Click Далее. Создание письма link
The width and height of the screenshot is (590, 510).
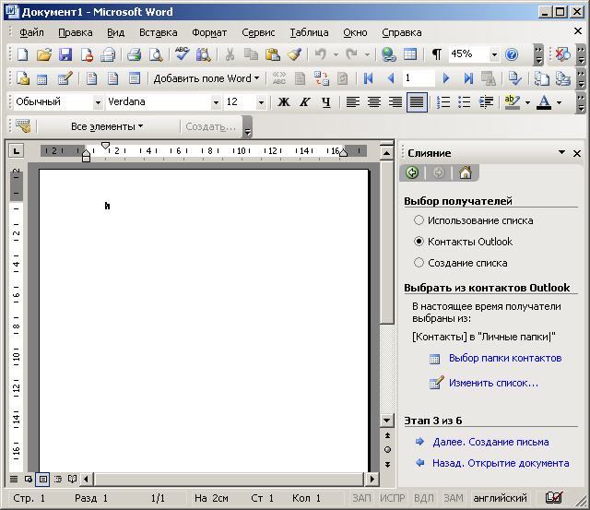pyautogui.click(x=490, y=442)
